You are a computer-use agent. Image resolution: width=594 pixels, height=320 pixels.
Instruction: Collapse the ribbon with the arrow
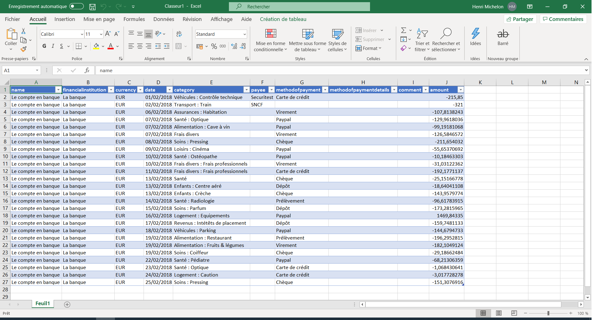tap(586, 59)
